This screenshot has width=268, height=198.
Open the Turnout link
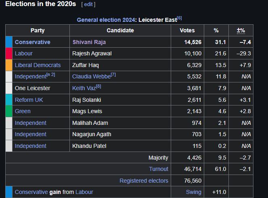click(159, 169)
